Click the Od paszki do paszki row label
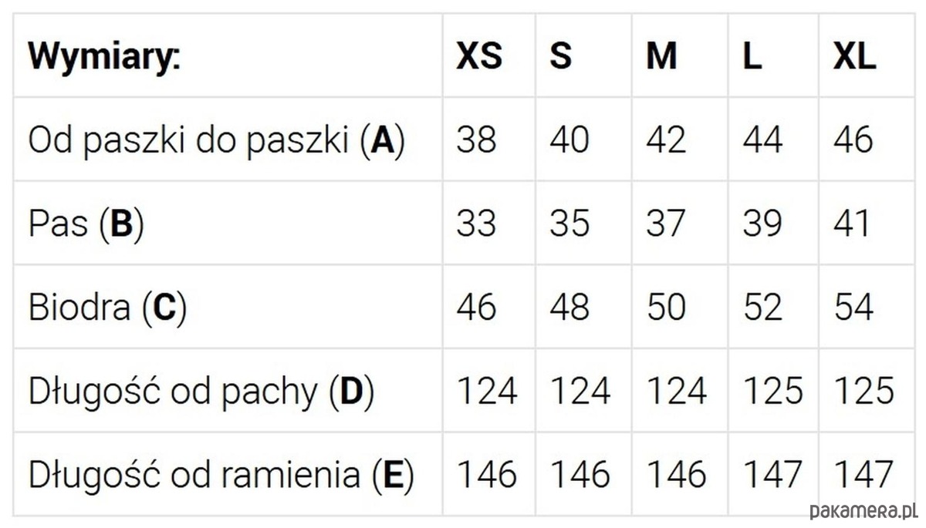The height and width of the screenshot is (528, 926). tap(216, 140)
